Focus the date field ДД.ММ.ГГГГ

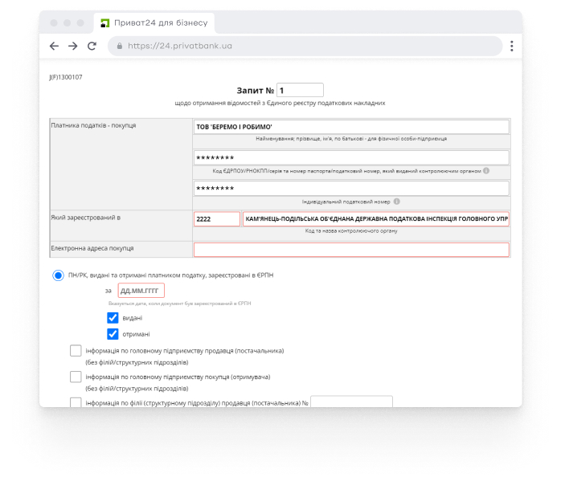coord(141,291)
